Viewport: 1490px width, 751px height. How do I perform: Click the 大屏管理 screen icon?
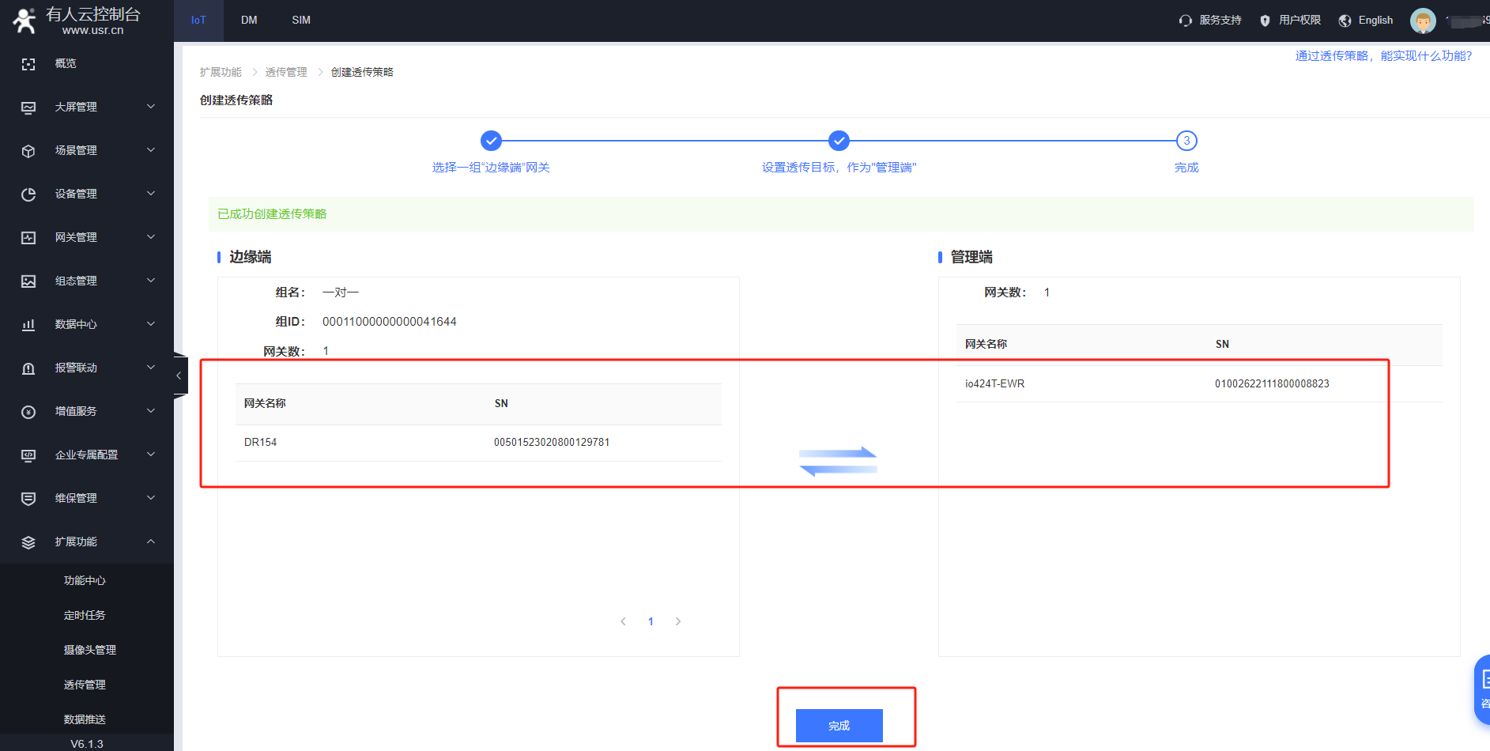click(x=28, y=108)
